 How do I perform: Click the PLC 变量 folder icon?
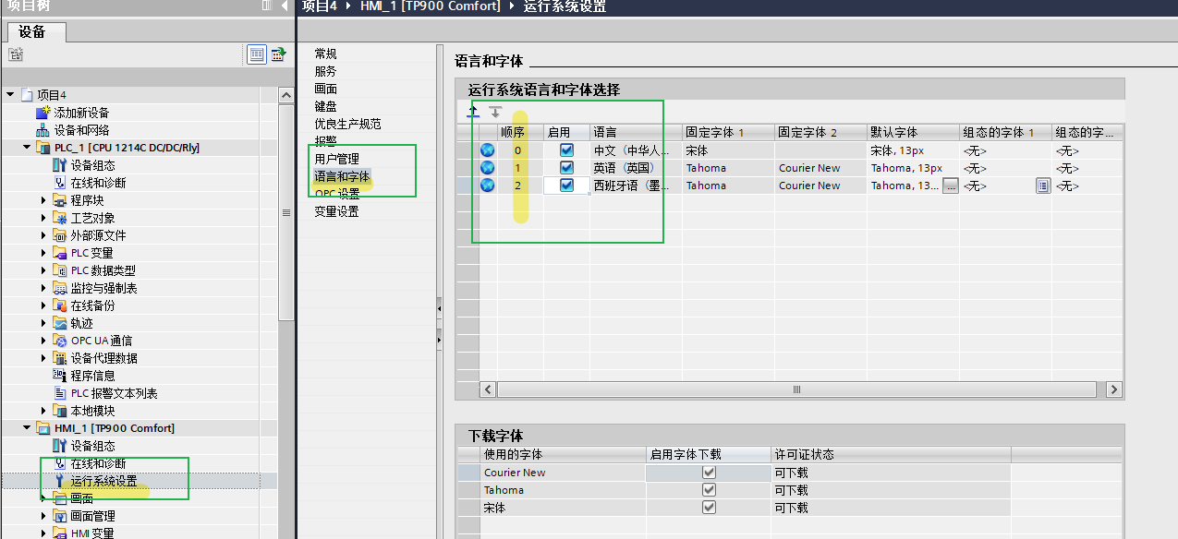click(60, 253)
